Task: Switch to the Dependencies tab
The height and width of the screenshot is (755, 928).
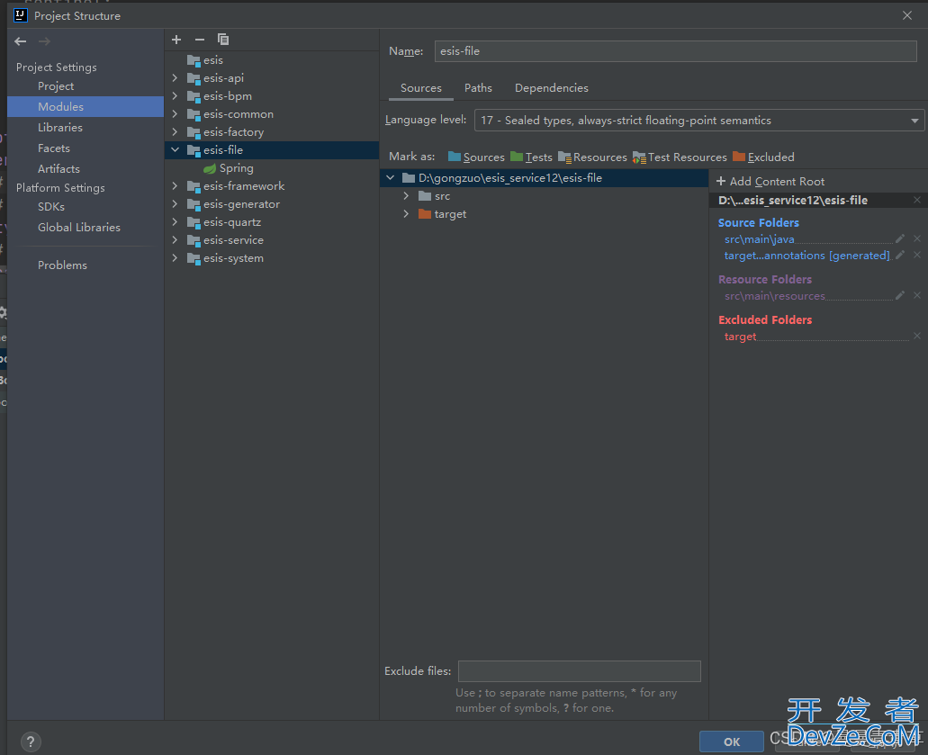Action: pos(552,88)
